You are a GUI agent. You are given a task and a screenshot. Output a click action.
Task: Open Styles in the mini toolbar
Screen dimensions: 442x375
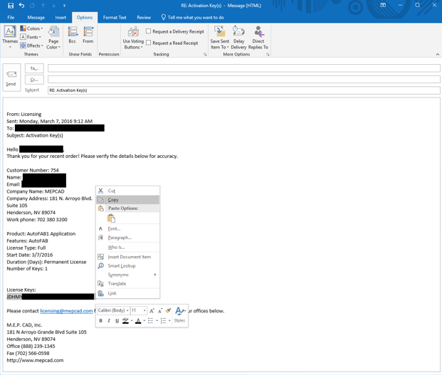pyautogui.click(x=180, y=315)
